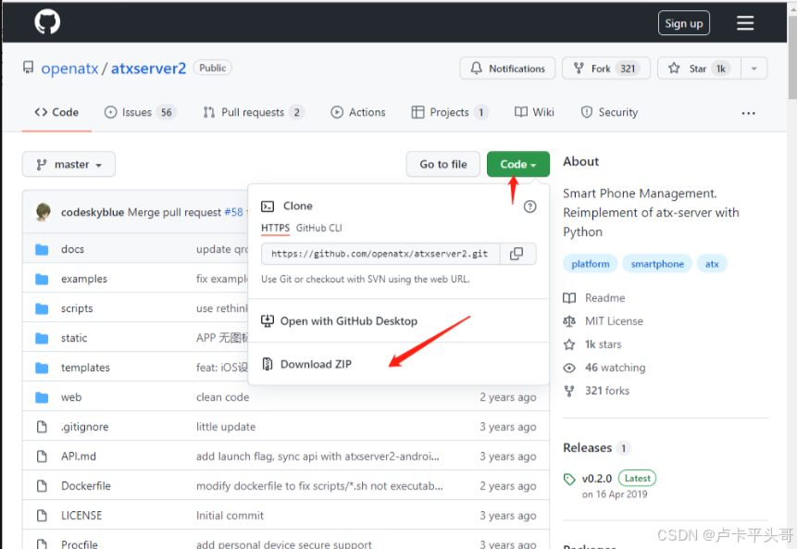Screen dimensions: 797x549
Task: Click the folder icon beside web
Action: (42, 397)
